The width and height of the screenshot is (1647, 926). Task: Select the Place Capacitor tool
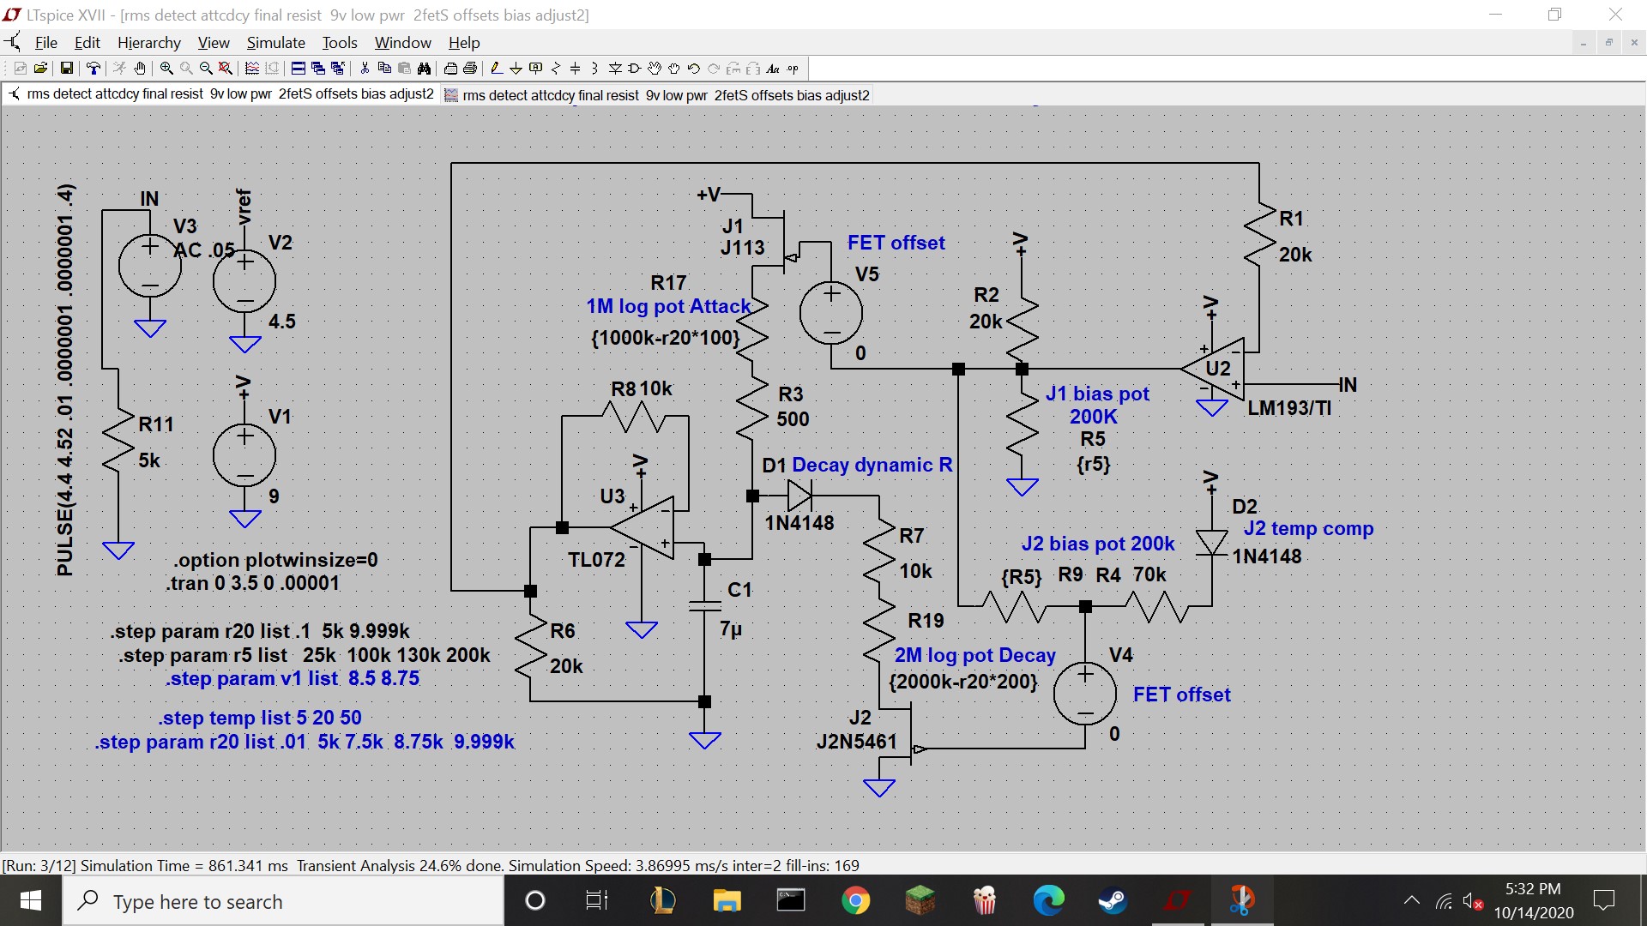tap(575, 69)
